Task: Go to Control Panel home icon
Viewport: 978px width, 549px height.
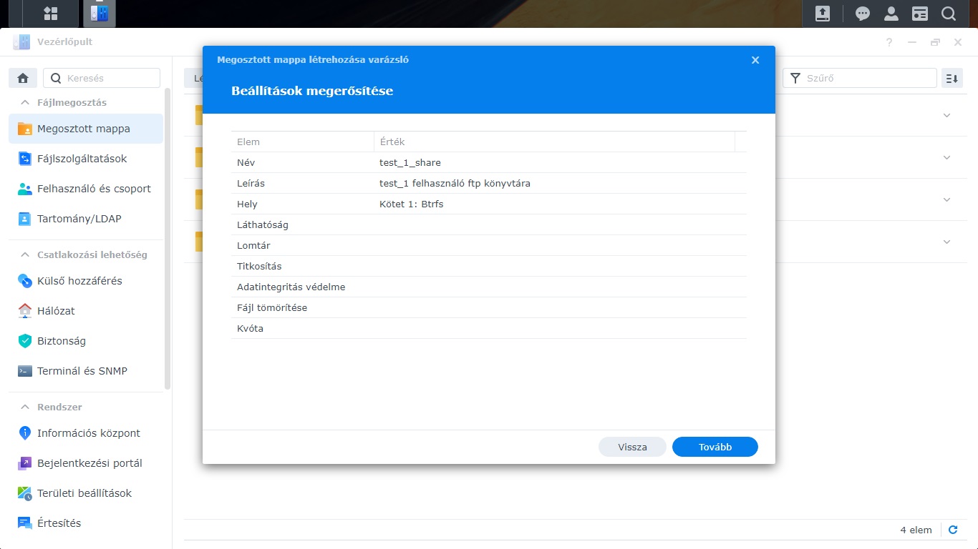Action: point(23,78)
